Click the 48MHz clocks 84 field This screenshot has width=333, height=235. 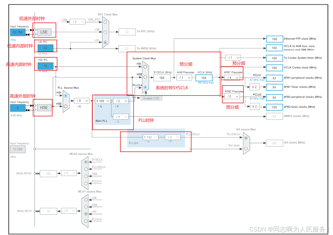[275, 116]
